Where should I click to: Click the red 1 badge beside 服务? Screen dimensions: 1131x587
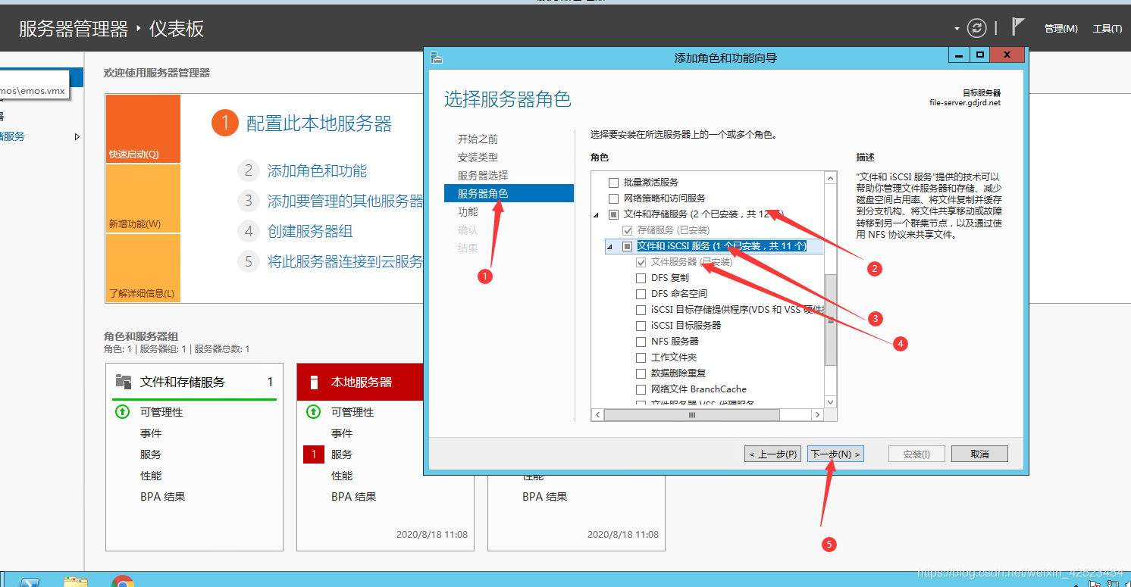pos(313,454)
